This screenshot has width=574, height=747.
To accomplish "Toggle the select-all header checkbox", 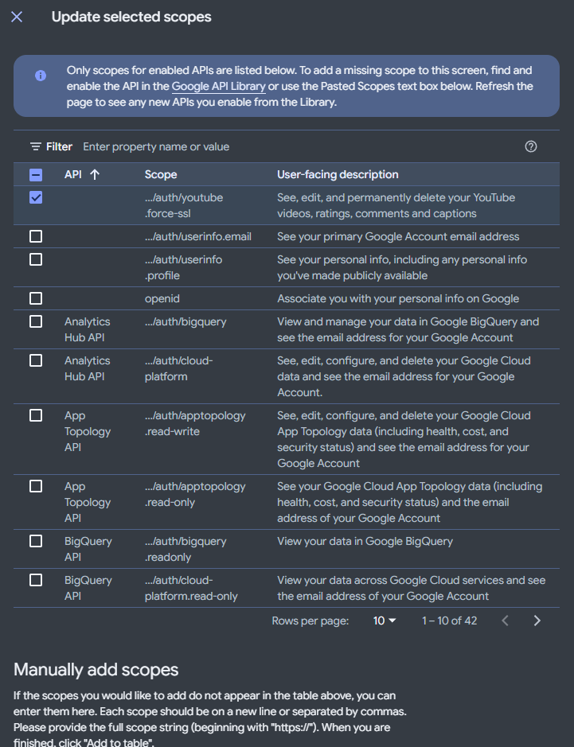I will pos(36,175).
